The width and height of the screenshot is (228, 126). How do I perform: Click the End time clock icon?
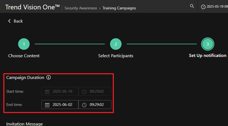point(84,105)
